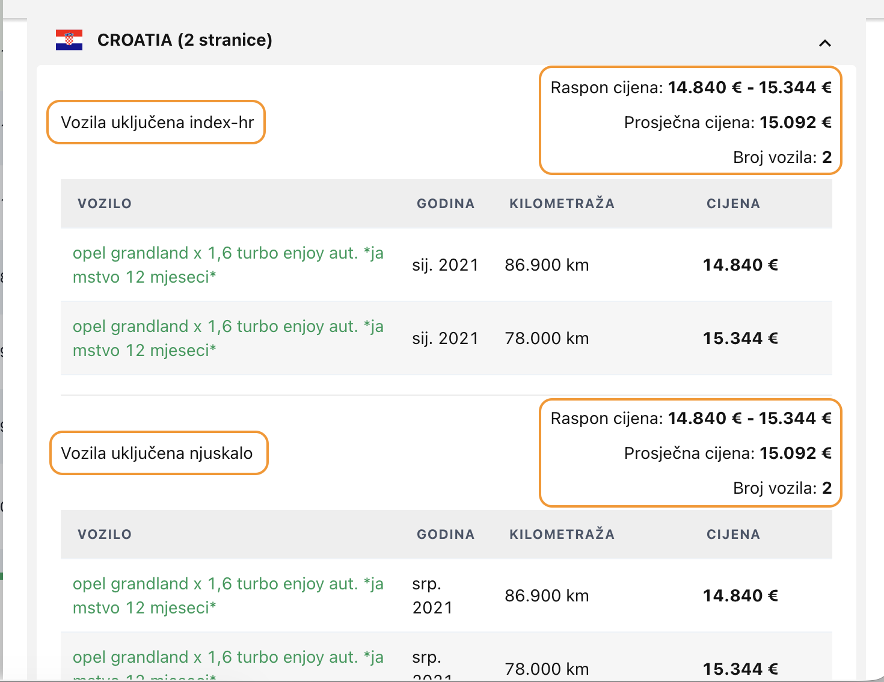This screenshot has width=884, height=682.
Task: Click the 15.344 € price in the index-hr table row
Action: click(740, 338)
